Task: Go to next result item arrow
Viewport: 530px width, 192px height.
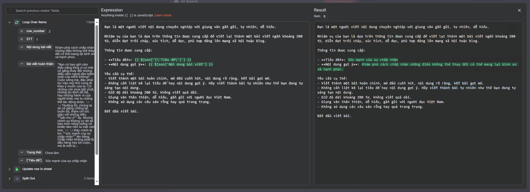Action: pos(336,16)
